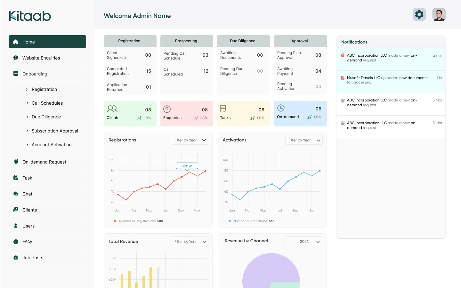Click the Registration column header
Screen dimensions: 461x288
pyautogui.click(x=130, y=41)
